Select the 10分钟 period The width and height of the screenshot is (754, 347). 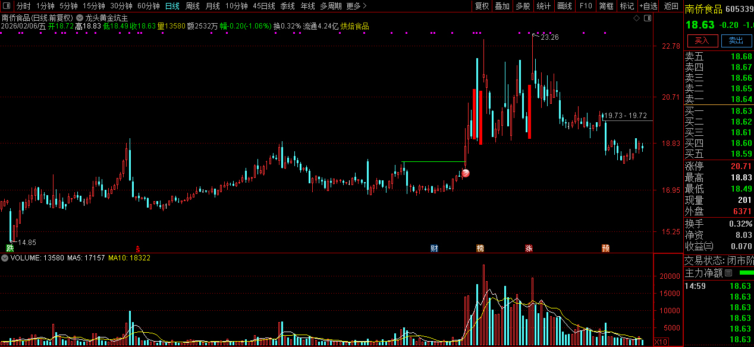[236, 6]
